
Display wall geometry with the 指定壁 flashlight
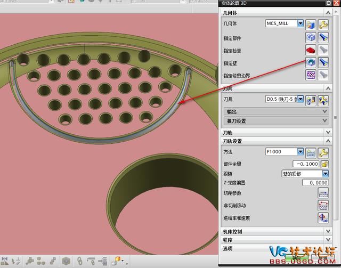323,62
